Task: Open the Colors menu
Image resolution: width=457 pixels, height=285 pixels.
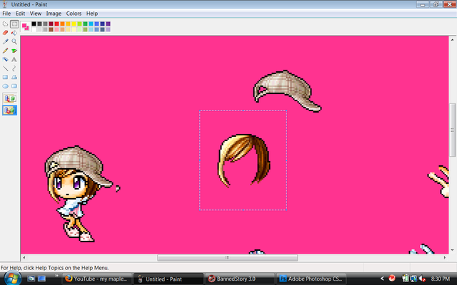Action: point(74,14)
